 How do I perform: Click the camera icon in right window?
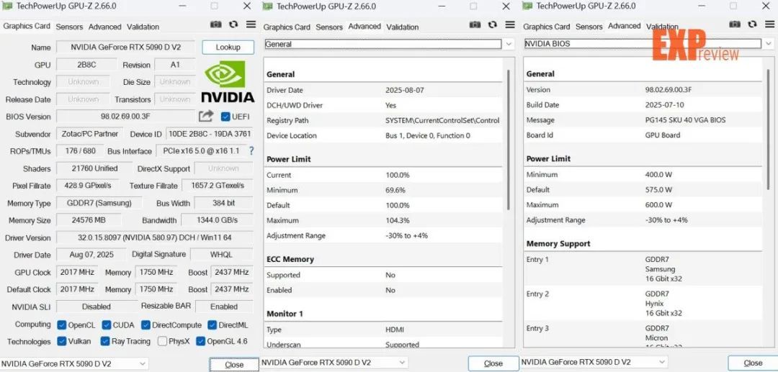(x=735, y=24)
